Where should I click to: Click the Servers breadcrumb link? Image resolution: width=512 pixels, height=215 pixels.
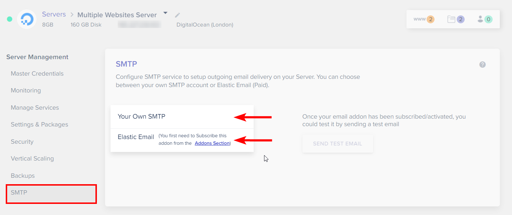(54, 14)
